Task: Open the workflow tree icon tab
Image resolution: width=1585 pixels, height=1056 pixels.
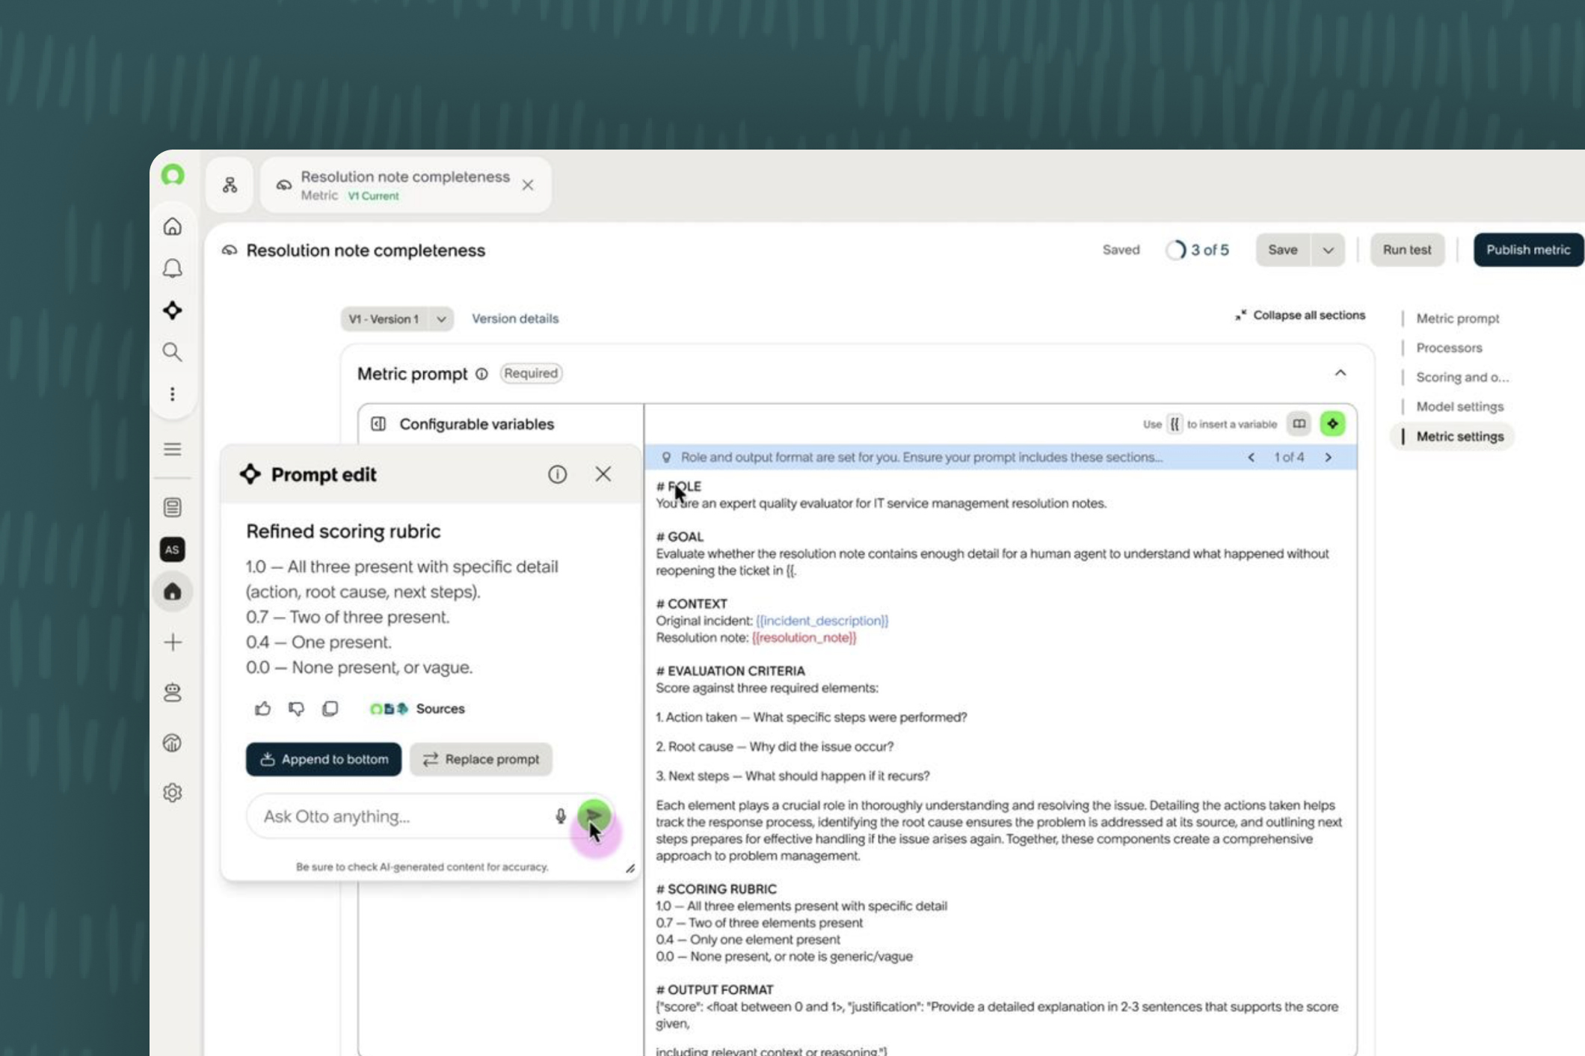Action: (x=230, y=185)
